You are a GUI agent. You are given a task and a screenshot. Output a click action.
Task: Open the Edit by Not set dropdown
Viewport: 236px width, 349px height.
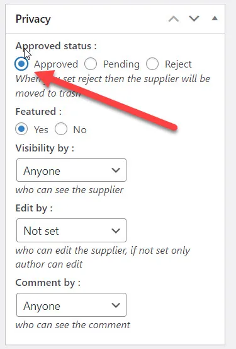pos(72,230)
